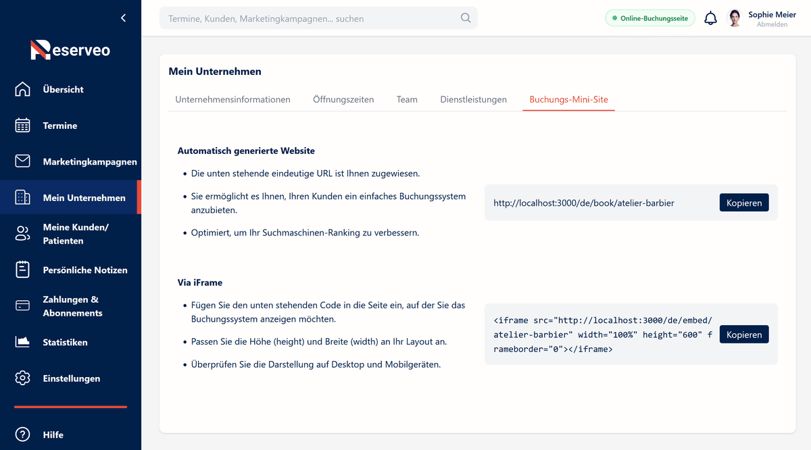811x450 pixels.
Task: Click the Reserveo logo
Action: tap(70, 49)
